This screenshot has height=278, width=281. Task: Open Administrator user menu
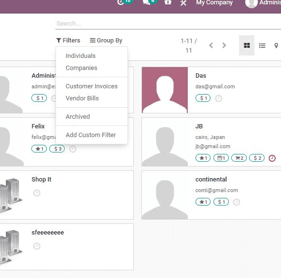(x=263, y=3)
